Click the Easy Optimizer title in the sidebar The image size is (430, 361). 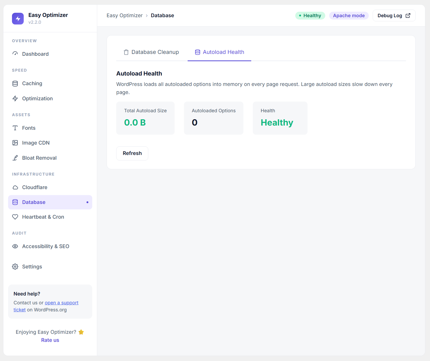tap(48, 15)
